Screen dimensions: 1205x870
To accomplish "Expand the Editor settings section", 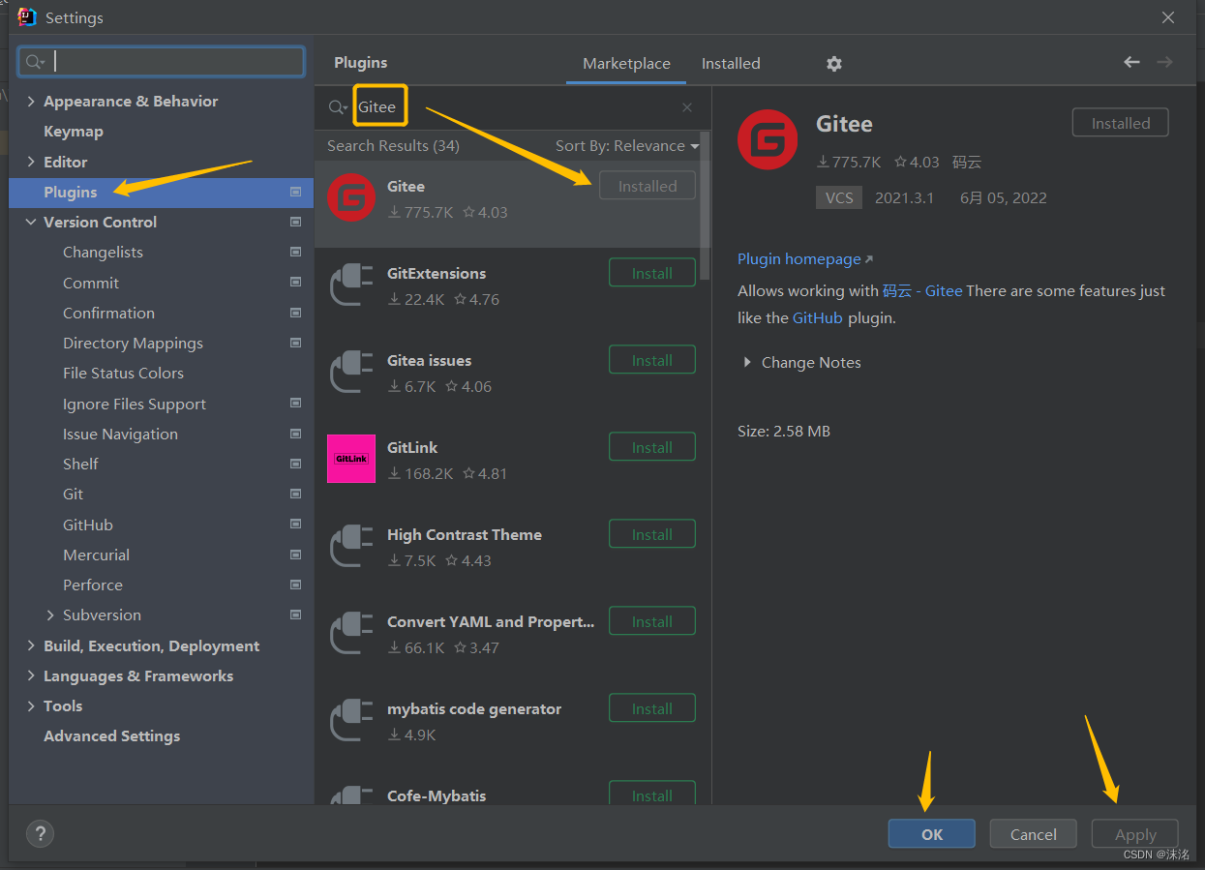I will pos(31,162).
